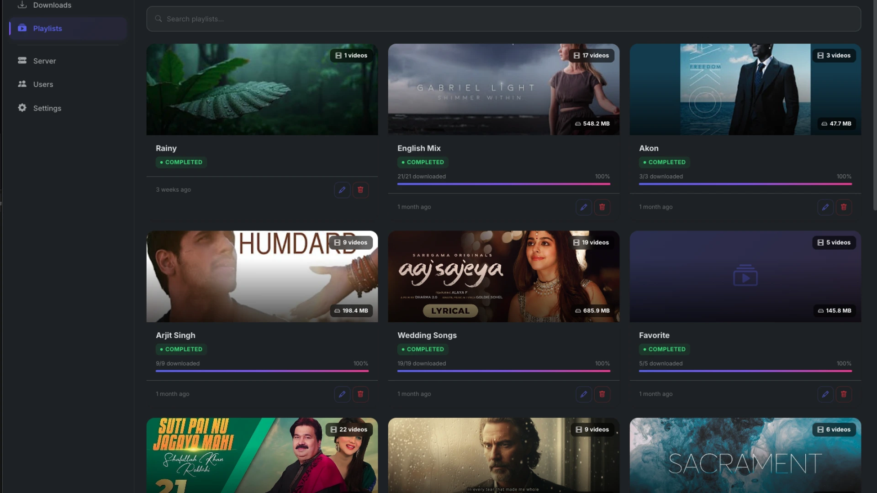
Task: Click the Akon playlist title
Action: pyautogui.click(x=649, y=148)
